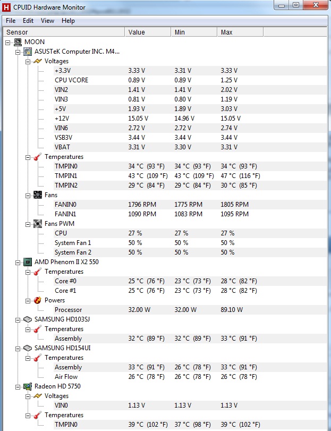Click the Fans PWM fan icon
This screenshot has width=331, height=431.
38,224
